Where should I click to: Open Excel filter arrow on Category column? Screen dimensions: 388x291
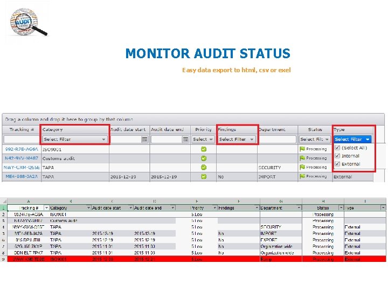tap(88, 208)
